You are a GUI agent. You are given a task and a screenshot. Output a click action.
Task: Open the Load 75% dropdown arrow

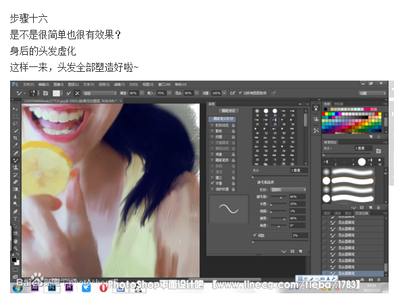pyautogui.click(x=170, y=93)
